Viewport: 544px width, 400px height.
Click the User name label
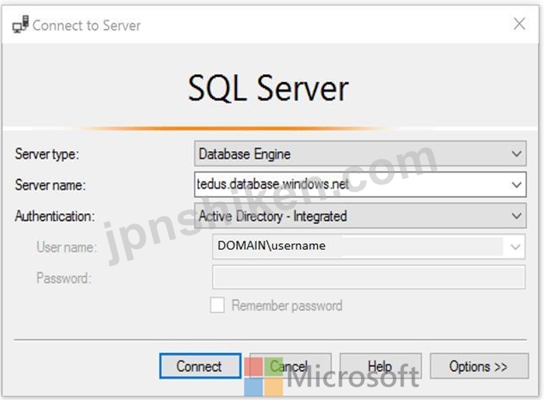pos(67,247)
